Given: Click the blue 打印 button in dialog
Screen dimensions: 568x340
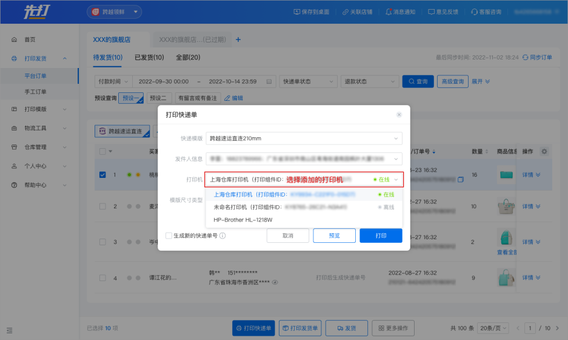Looking at the screenshot, I should pyautogui.click(x=381, y=236).
